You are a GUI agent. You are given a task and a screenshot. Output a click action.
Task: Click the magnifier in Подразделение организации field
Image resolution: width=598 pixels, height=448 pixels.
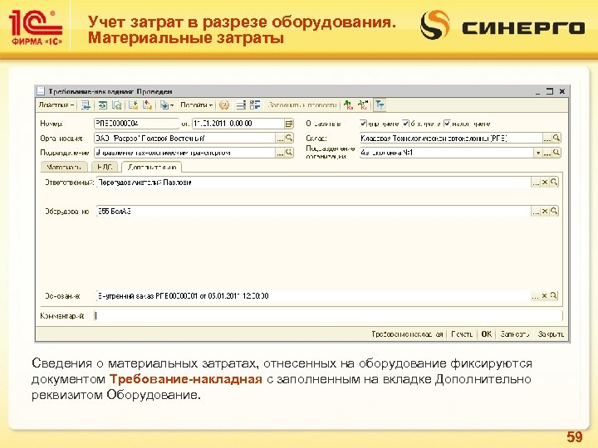(x=556, y=153)
